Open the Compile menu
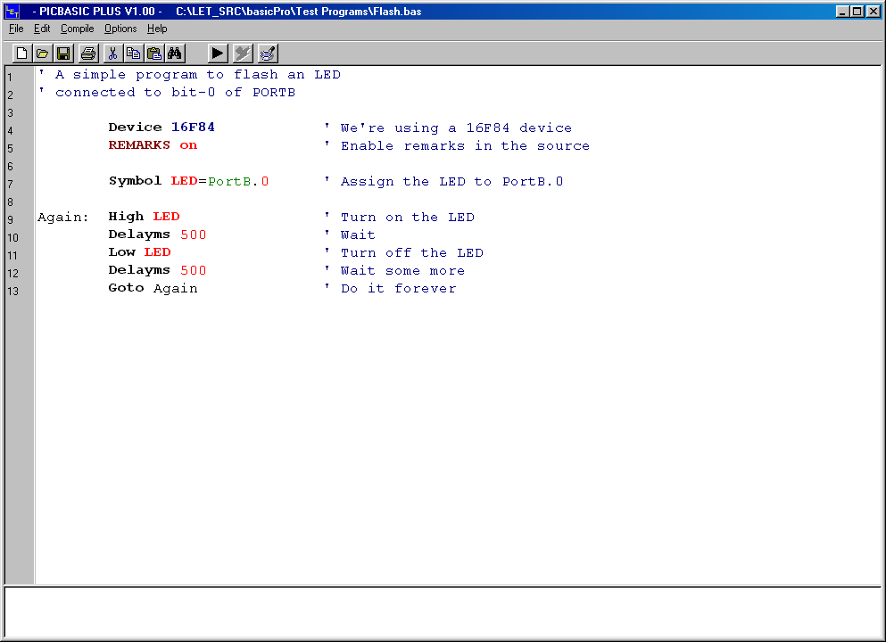This screenshot has height=642, width=886. click(77, 29)
